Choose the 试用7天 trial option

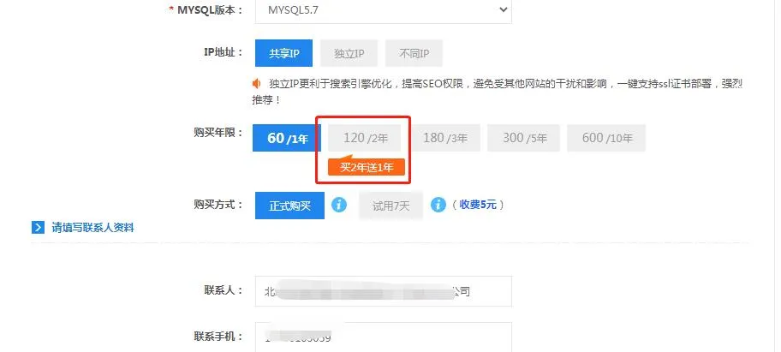tap(391, 206)
